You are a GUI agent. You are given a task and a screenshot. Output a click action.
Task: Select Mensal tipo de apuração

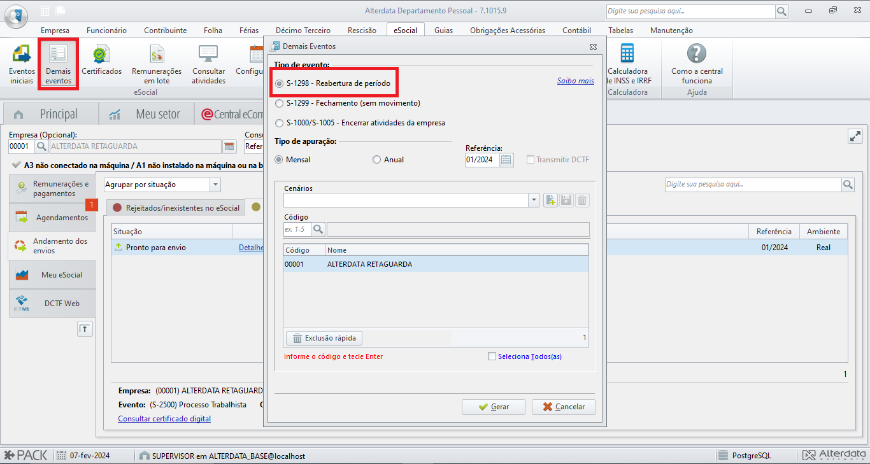click(292, 160)
